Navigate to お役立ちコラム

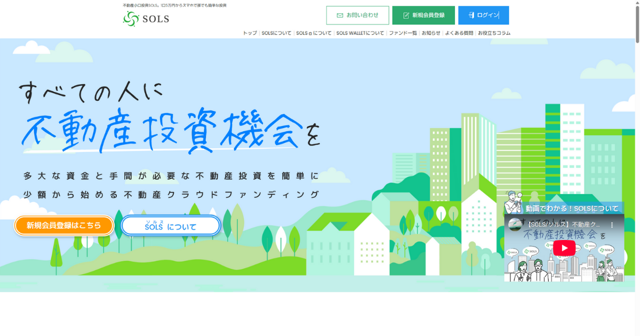click(x=494, y=33)
